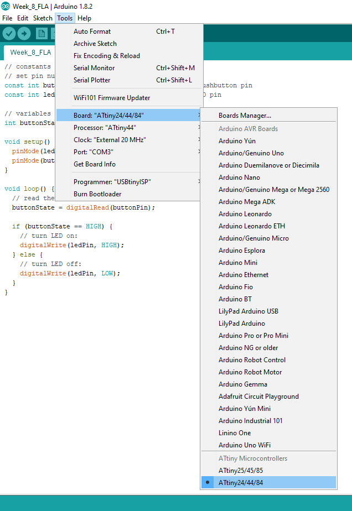Run Auto Format from Tools menu
The image size is (352, 511).
[x=92, y=32]
